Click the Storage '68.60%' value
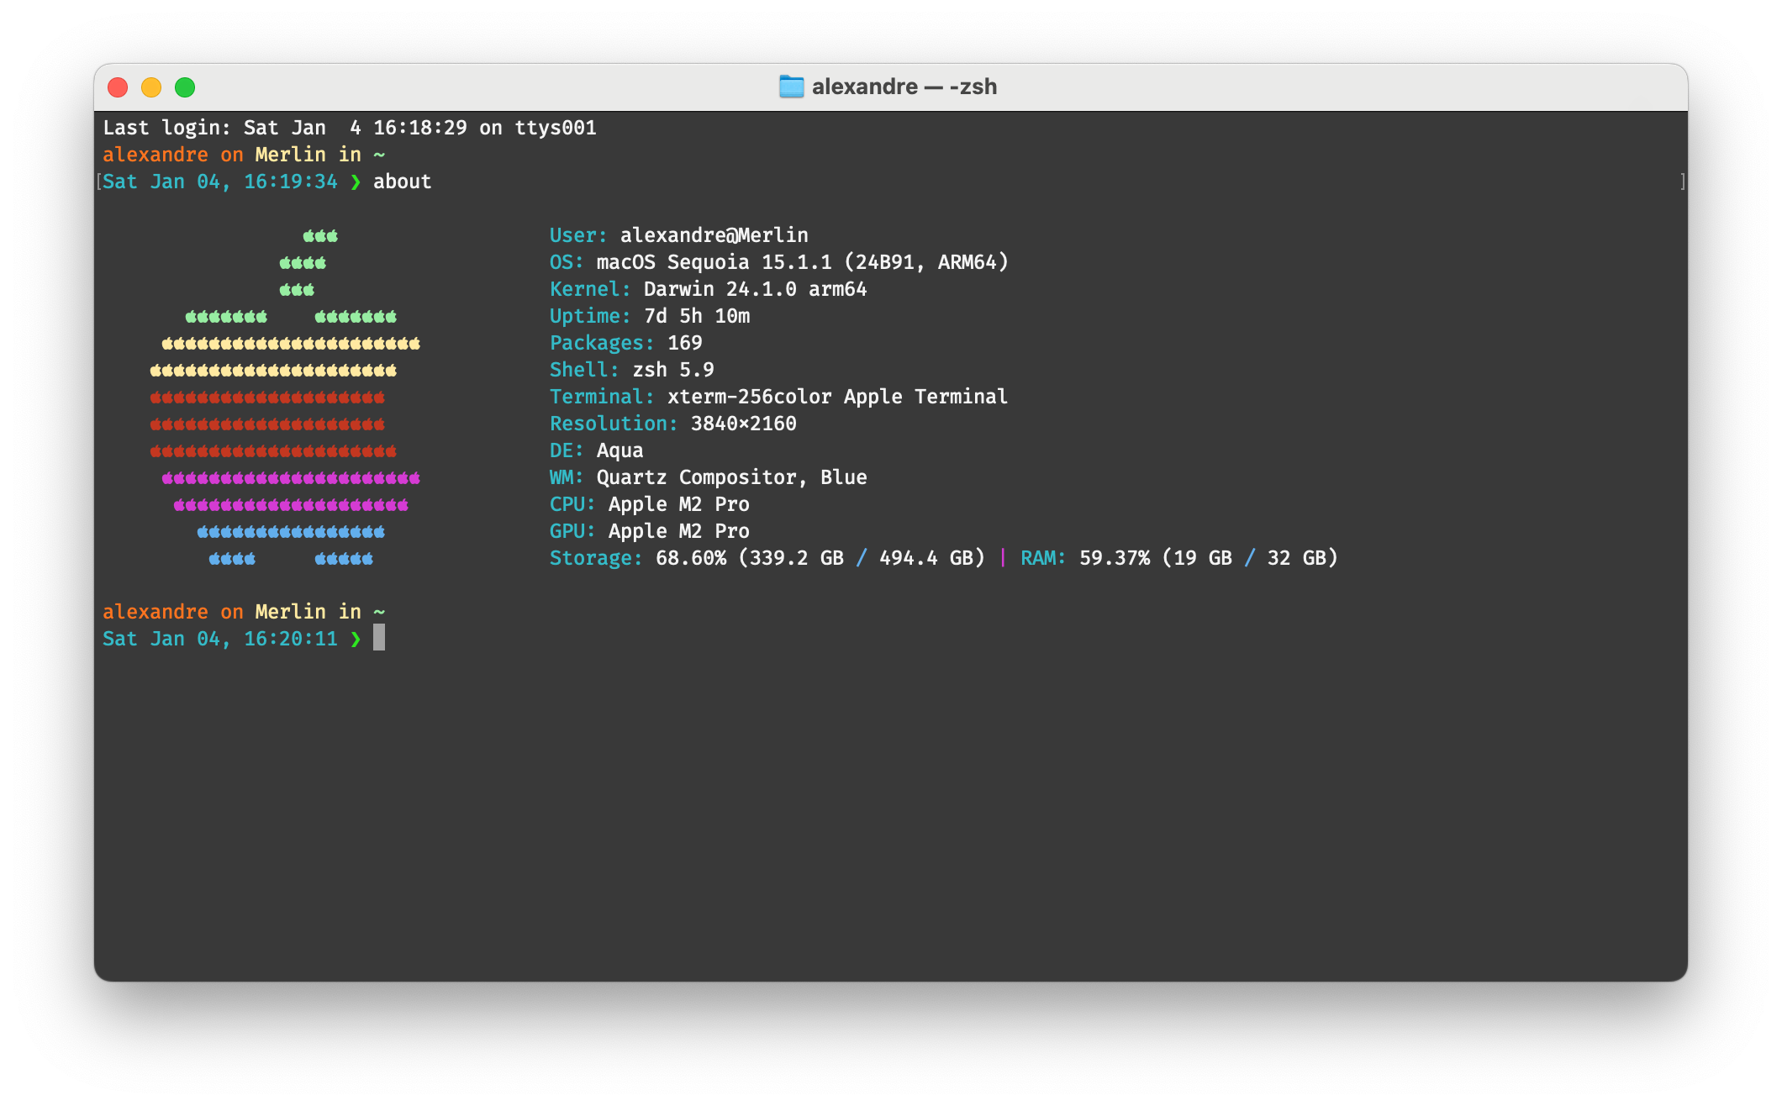 tap(690, 558)
